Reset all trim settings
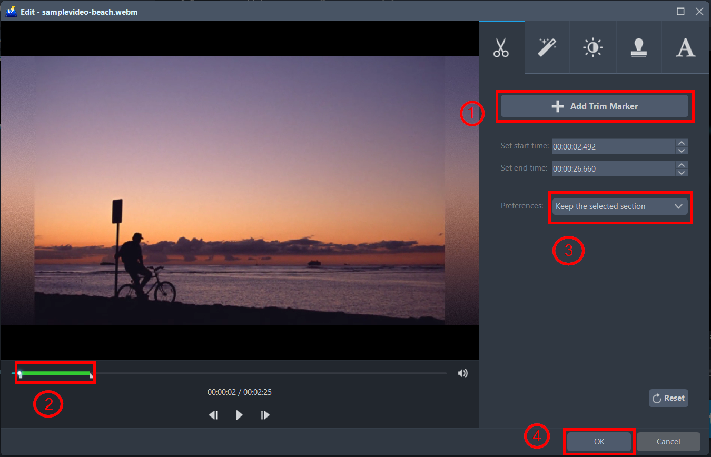This screenshot has height=457, width=711. click(x=668, y=398)
